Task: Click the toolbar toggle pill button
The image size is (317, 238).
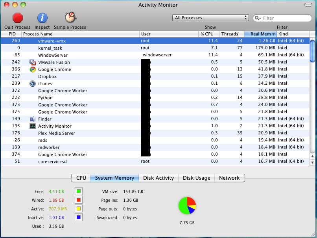Action: tap(308, 5)
